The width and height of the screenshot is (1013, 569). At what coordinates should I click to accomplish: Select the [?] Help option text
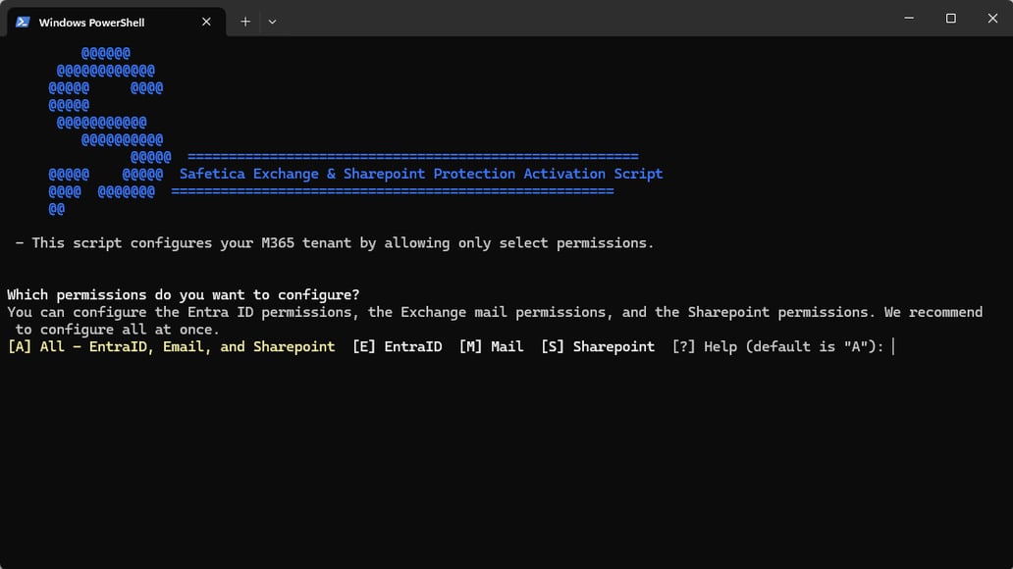point(704,345)
